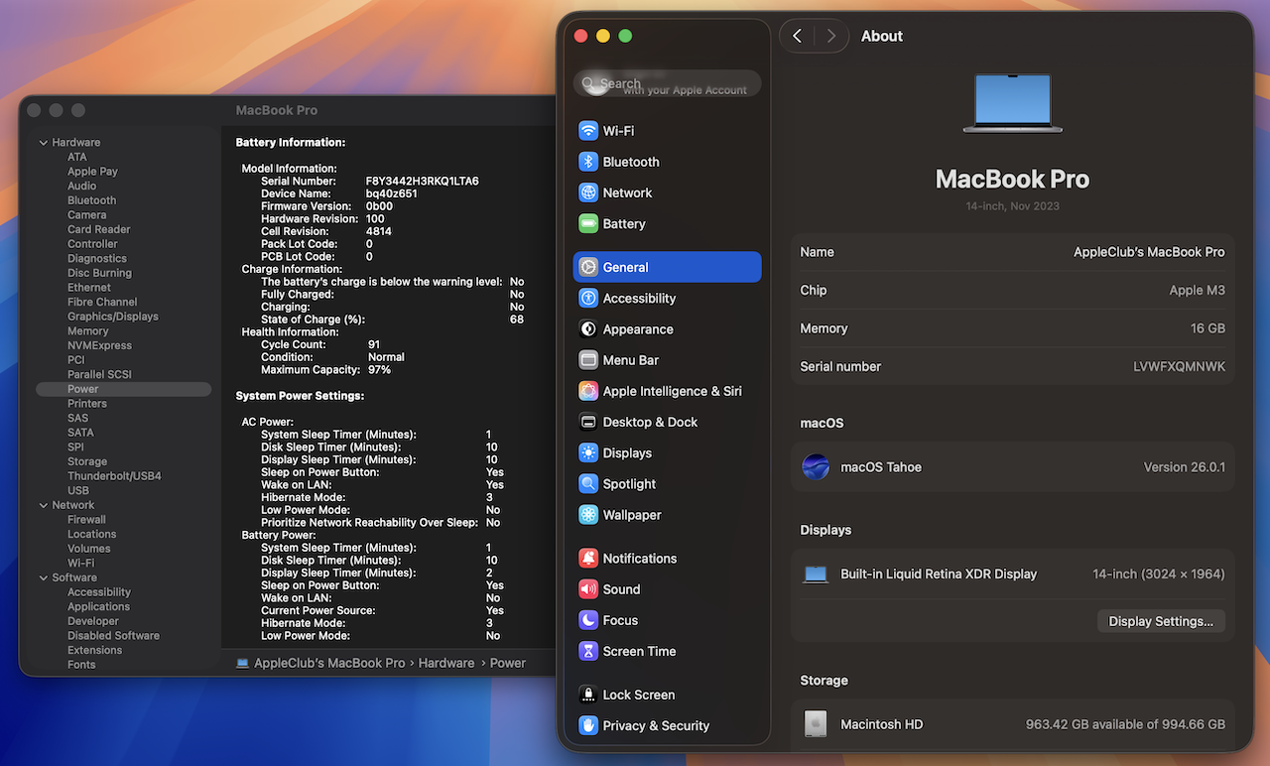The image size is (1270, 766).
Task: Click the Display Settings... button
Action: (1161, 621)
